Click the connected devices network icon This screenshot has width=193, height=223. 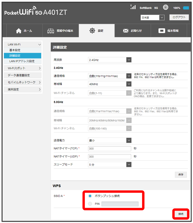(x=51, y=31)
